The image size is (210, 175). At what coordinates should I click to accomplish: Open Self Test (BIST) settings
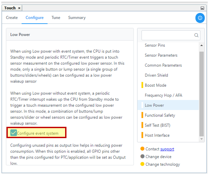pos(157,126)
